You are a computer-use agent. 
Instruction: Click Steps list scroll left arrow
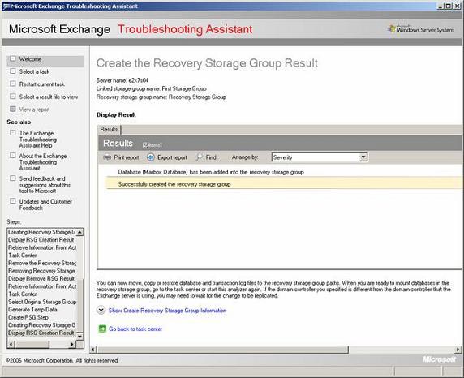[x=11, y=344]
